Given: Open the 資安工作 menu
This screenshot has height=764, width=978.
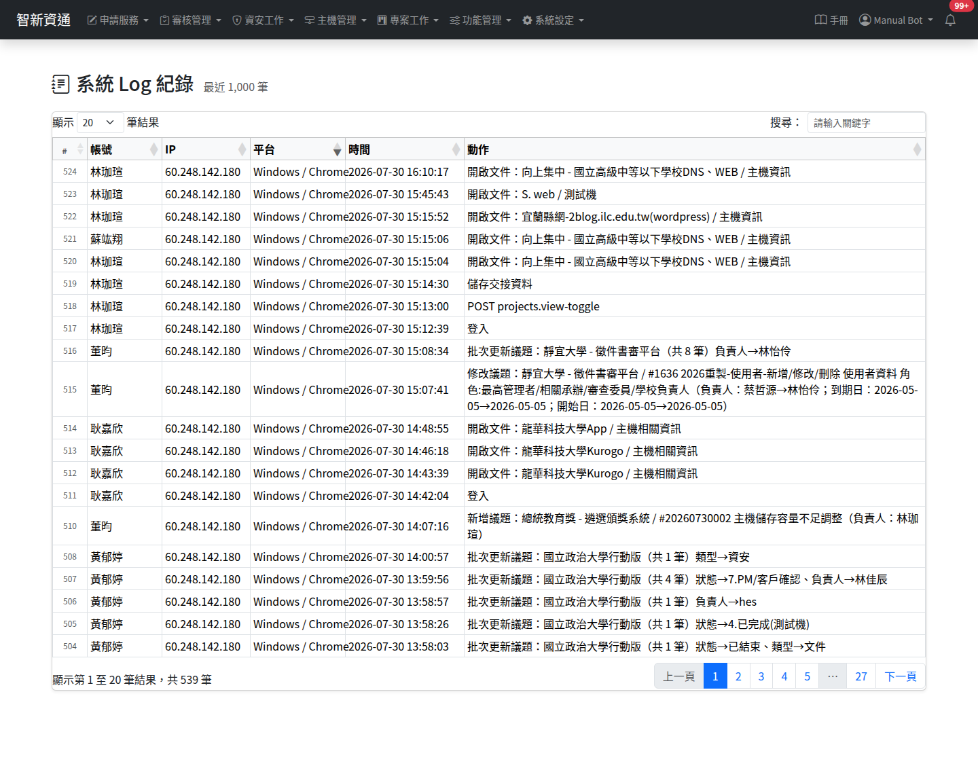Looking at the screenshot, I should pyautogui.click(x=264, y=20).
